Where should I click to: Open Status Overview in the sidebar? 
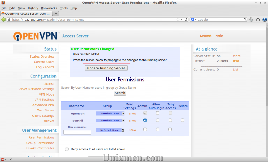pyautogui.click(x=42, y=57)
